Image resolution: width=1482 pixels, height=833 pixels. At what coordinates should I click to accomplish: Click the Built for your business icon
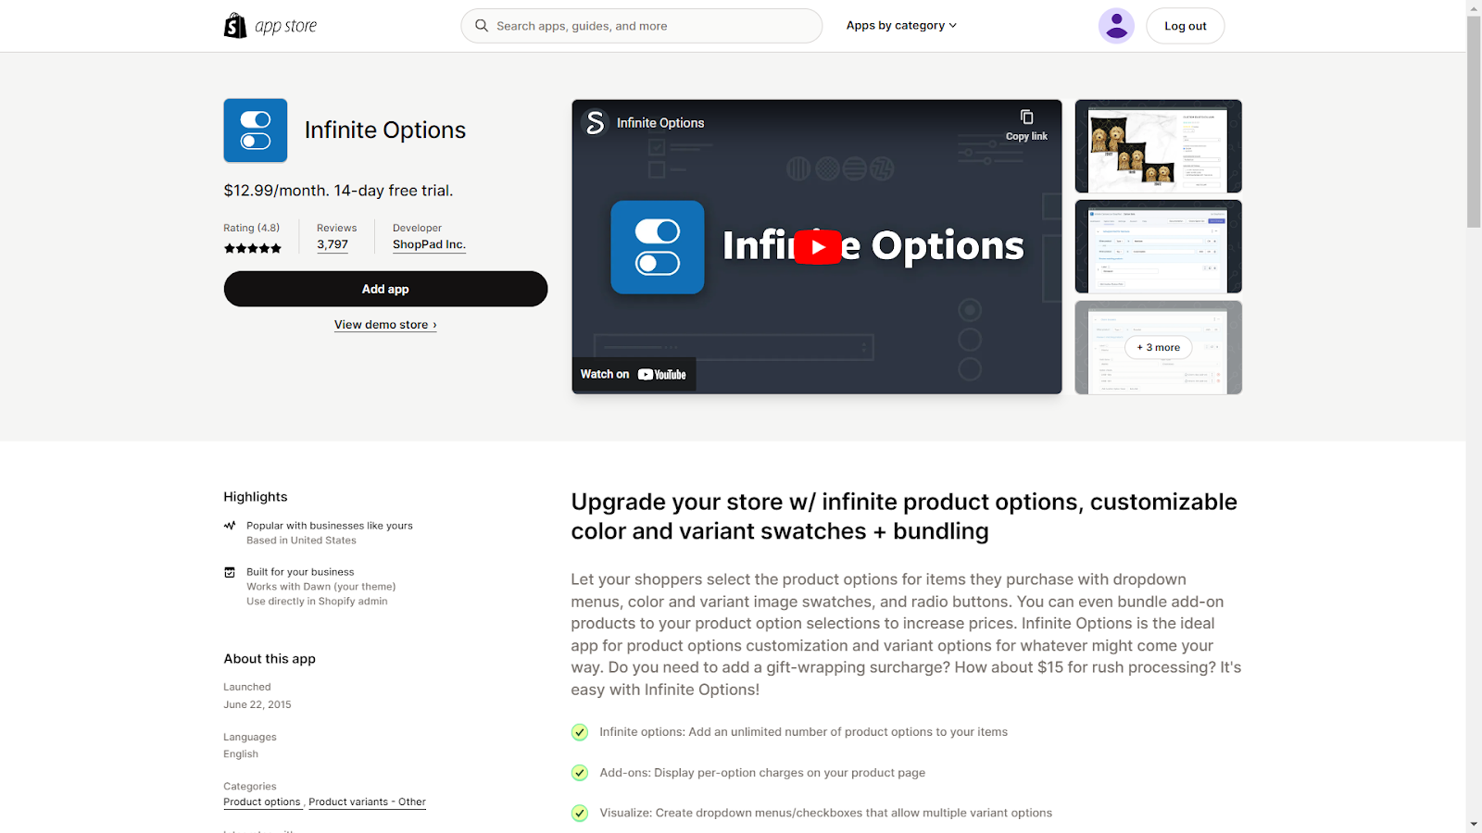coord(230,572)
